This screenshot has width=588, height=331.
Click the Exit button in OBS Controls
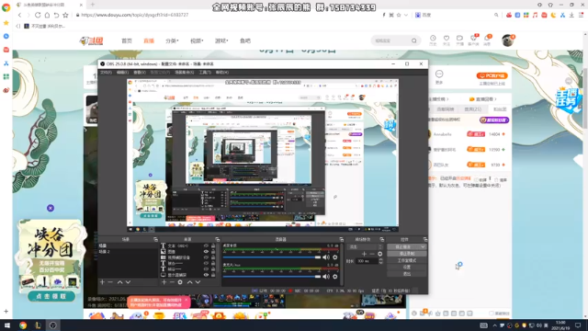click(x=406, y=274)
